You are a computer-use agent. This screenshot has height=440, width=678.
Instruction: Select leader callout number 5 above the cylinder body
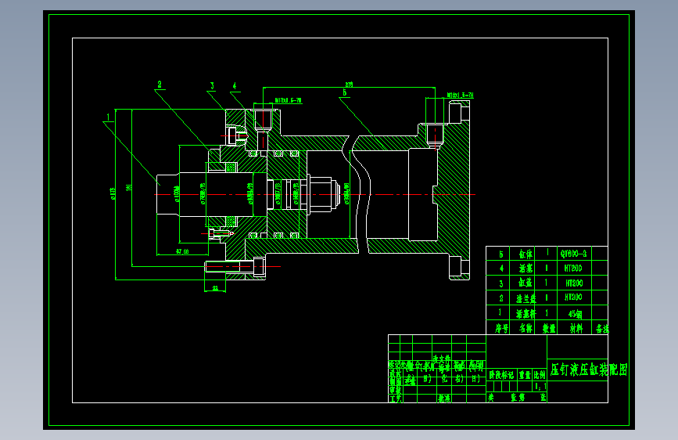coord(345,92)
